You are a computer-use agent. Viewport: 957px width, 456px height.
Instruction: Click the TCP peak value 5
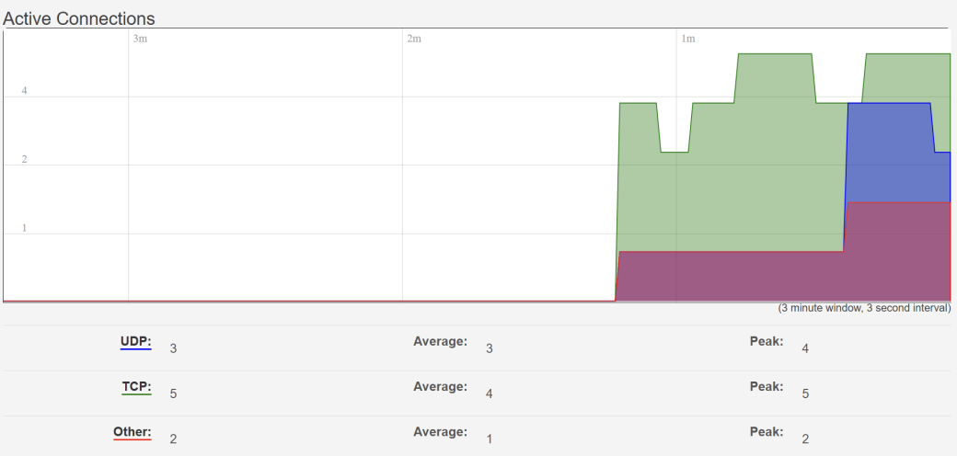[806, 393]
